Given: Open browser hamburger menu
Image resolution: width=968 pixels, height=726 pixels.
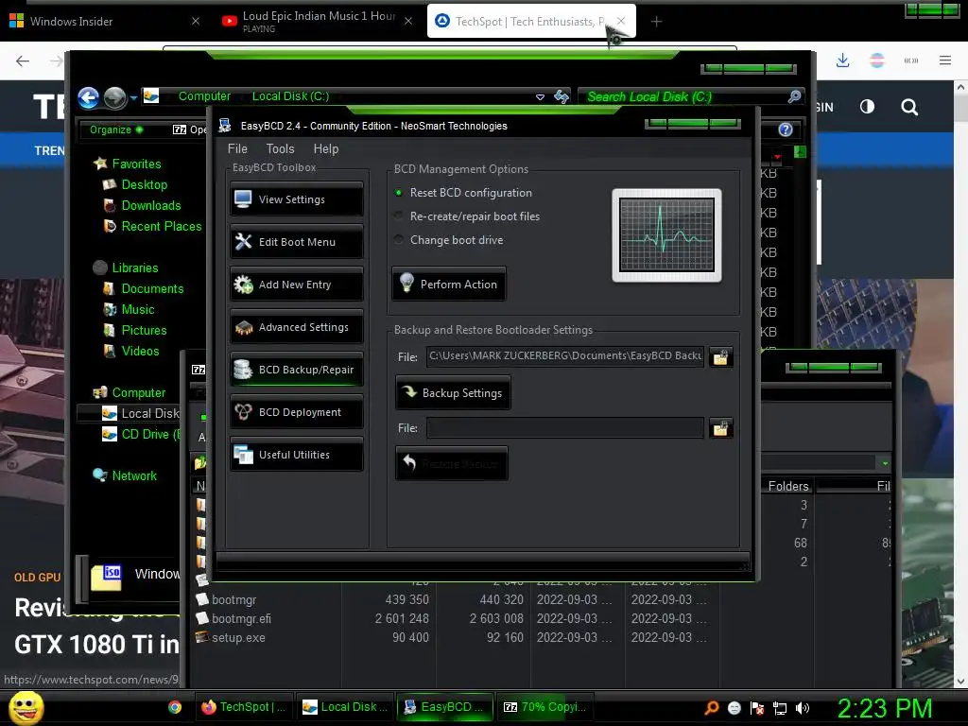Looking at the screenshot, I should coord(945,60).
